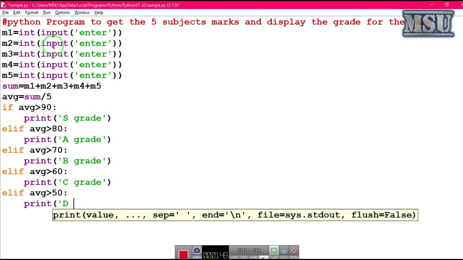Click the line avg=sum/5
Screen dimensions: 463x260
[x=27, y=97]
